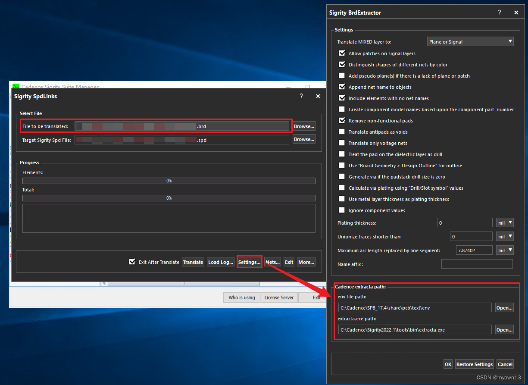Viewport: 528px width, 385px height.
Task: Click the Load Log... button
Action: point(221,262)
